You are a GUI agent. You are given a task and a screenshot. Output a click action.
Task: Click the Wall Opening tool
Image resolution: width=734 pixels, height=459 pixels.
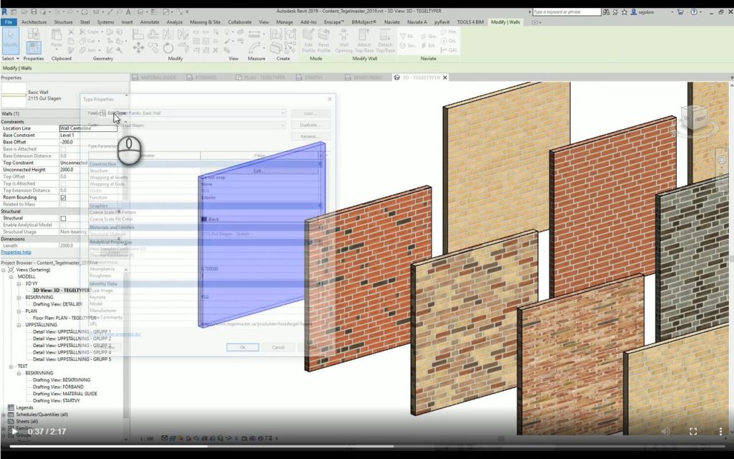coord(343,41)
